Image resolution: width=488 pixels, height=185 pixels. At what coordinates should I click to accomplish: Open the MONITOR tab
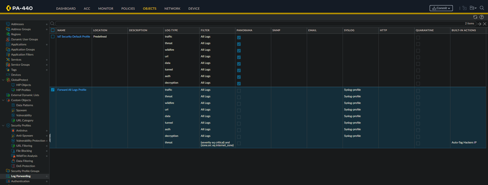click(106, 9)
